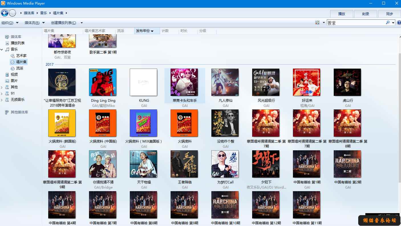Image resolution: width=401 pixels, height=226 pixels.
Task: Select the 都市惊奇夜 album cover
Action: [x=62, y=41]
